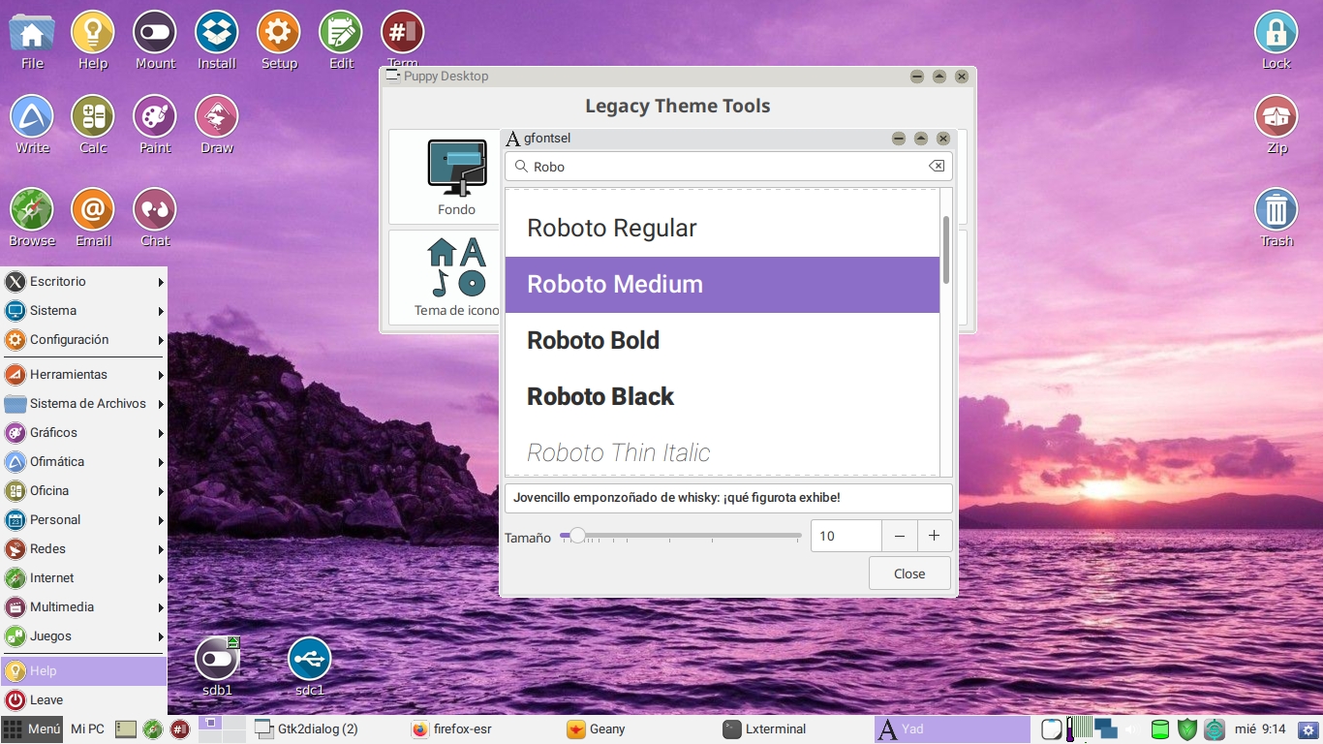Viewport: 1323px width, 744px height.
Task: Open the Redes submenu
Action: tap(83, 549)
